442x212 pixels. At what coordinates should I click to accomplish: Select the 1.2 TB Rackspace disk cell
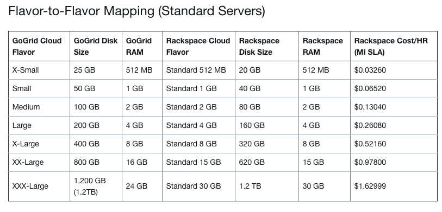[267, 187]
